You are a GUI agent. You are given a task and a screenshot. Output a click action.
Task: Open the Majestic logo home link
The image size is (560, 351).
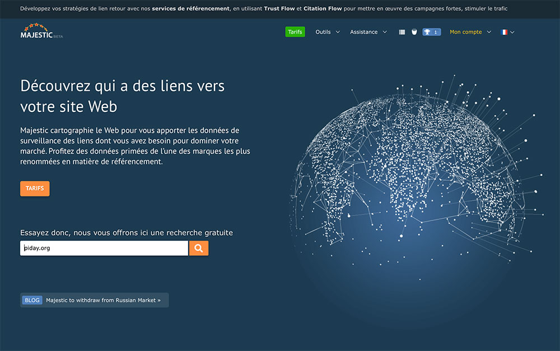pyautogui.click(x=41, y=31)
